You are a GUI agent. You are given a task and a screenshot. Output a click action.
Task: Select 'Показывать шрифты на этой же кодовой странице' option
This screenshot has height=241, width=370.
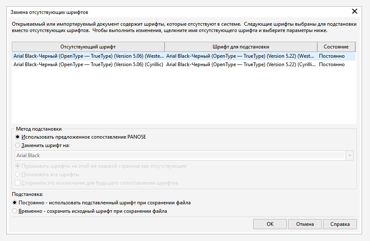click(x=18, y=166)
